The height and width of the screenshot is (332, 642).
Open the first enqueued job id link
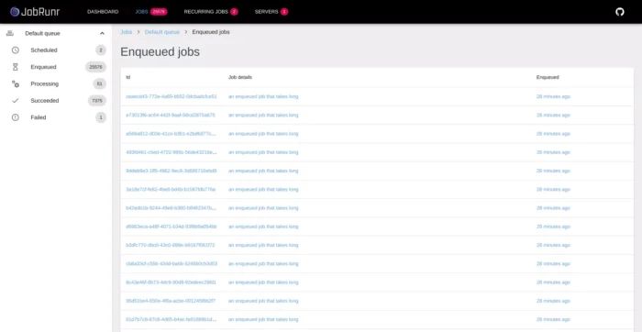tap(172, 96)
